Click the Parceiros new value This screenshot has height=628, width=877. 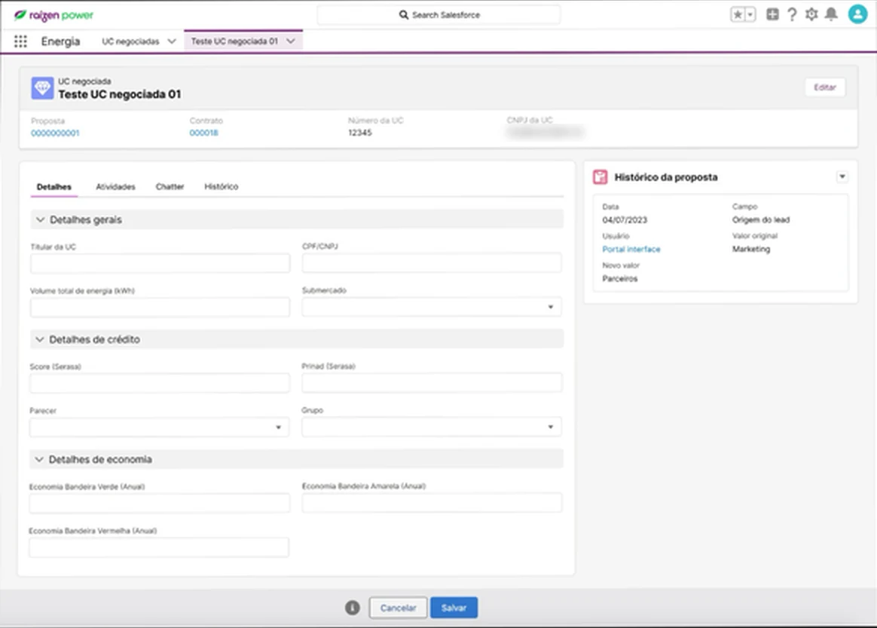pyautogui.click(x=620, y=279)
